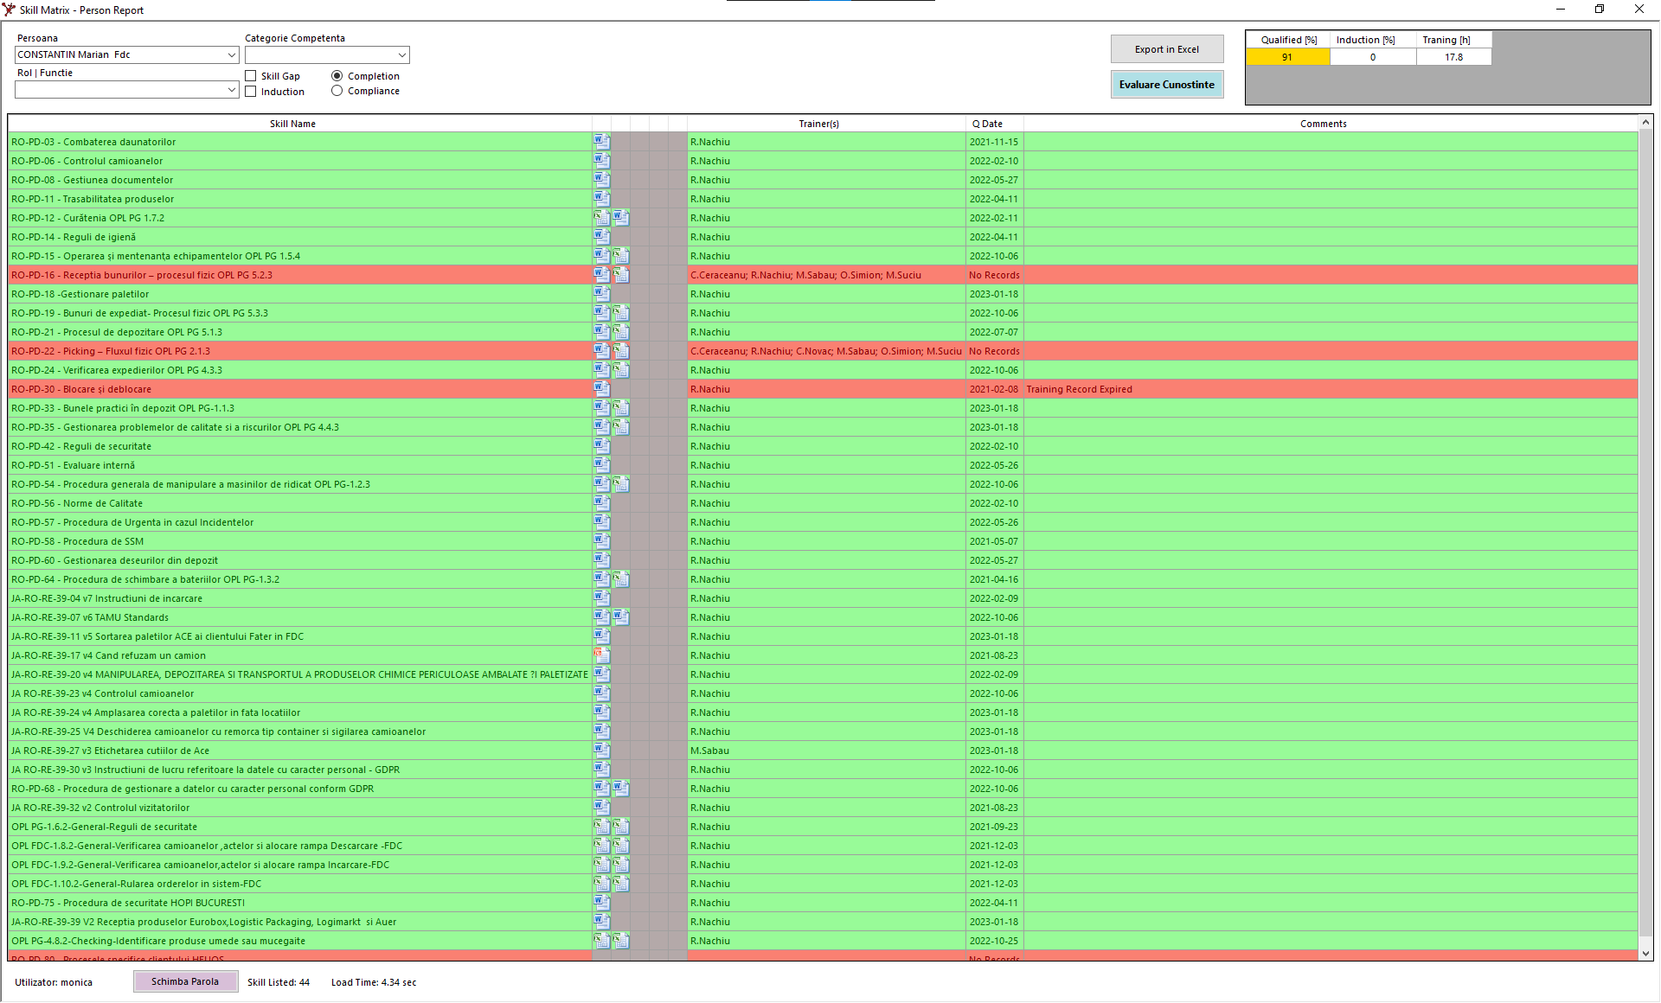
Task: Open second document icon in RO-PD-19 row
Action: 621,313
